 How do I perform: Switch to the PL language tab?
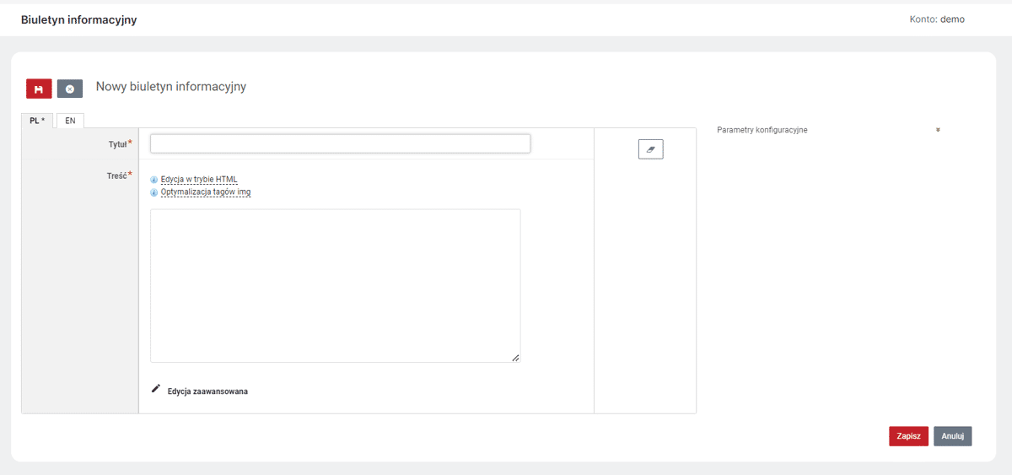coord(37,121)
